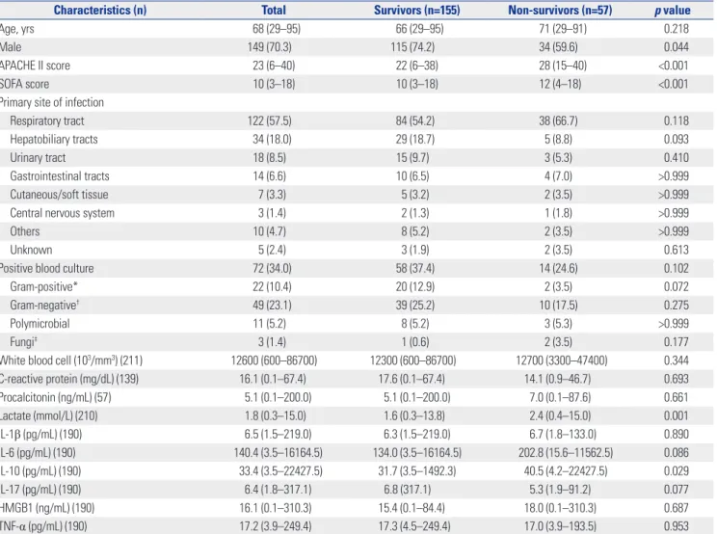Click Survivors male value '115 (74.2)'
717x534 pixels.
[412, 47]
